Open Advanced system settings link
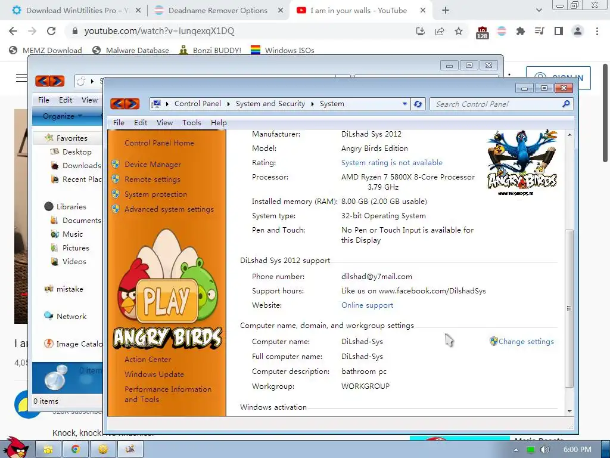 coord(169,209)
